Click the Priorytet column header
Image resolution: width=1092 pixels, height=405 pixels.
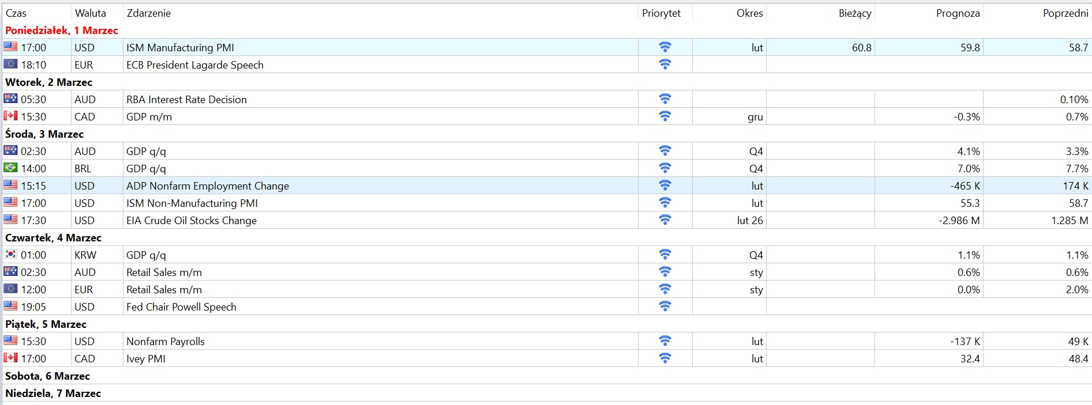pos(661,13)
